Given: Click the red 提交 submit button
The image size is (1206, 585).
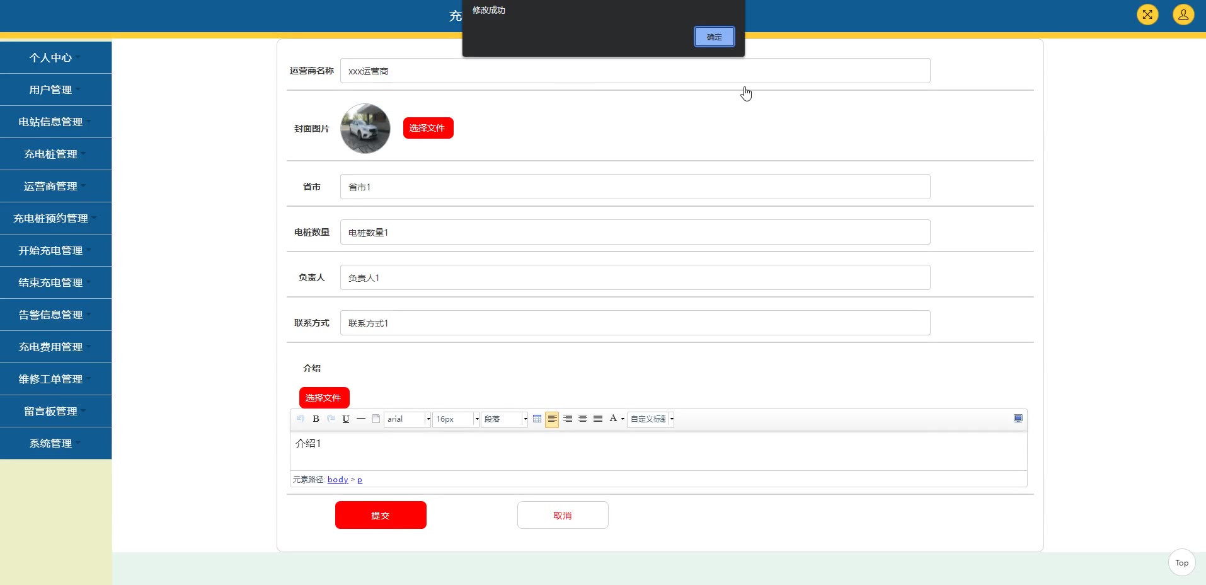Looking at the screenshot, I should point(381,515).
